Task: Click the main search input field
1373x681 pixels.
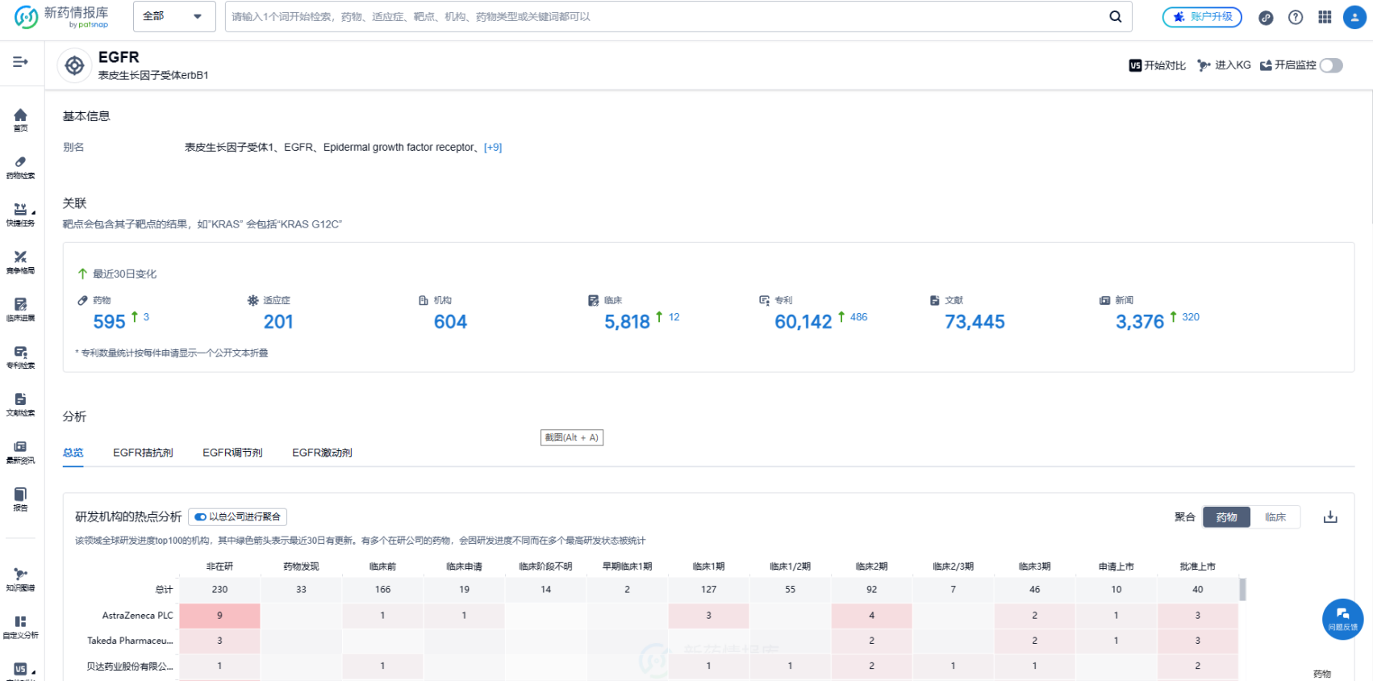Action: point(661,16)
